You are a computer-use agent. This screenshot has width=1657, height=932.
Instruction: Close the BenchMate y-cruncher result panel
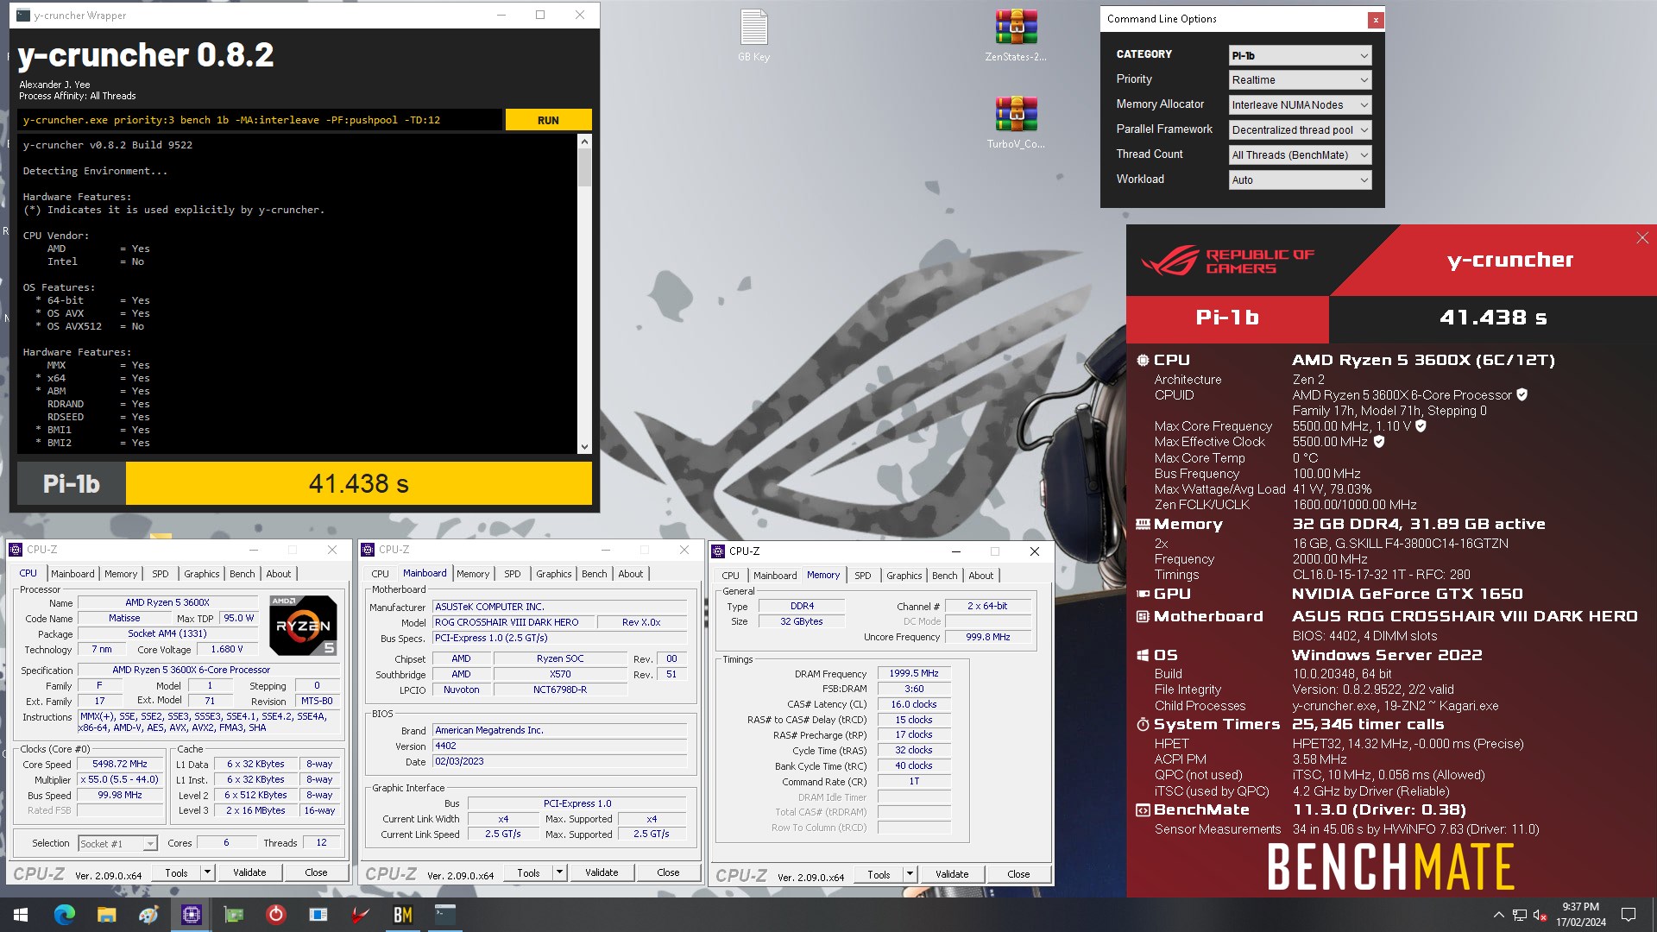coord(1641,238)
